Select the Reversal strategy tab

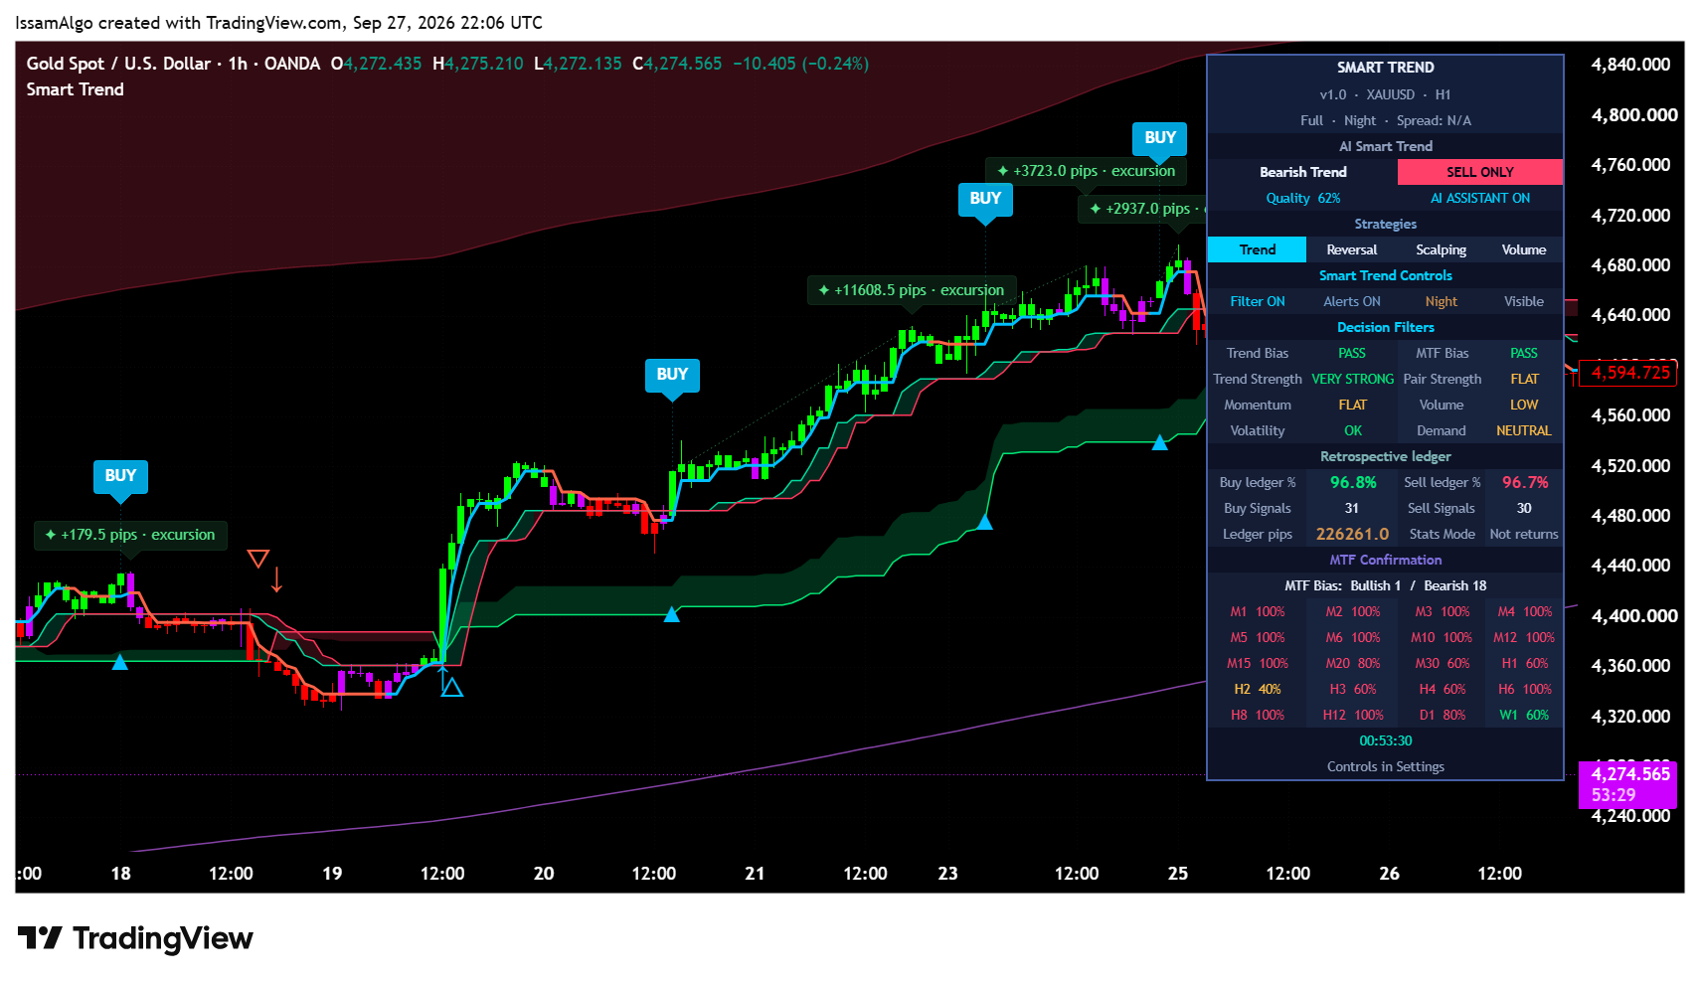[1352, 249]
